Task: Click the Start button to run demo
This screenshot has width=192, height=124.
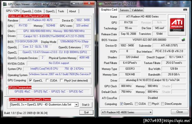Action: [86, 105]
